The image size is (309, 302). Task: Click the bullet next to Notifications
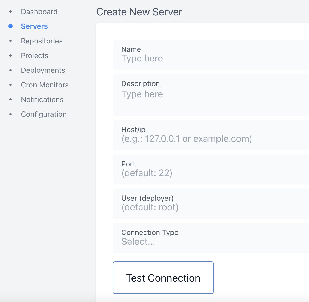(10, 99)
